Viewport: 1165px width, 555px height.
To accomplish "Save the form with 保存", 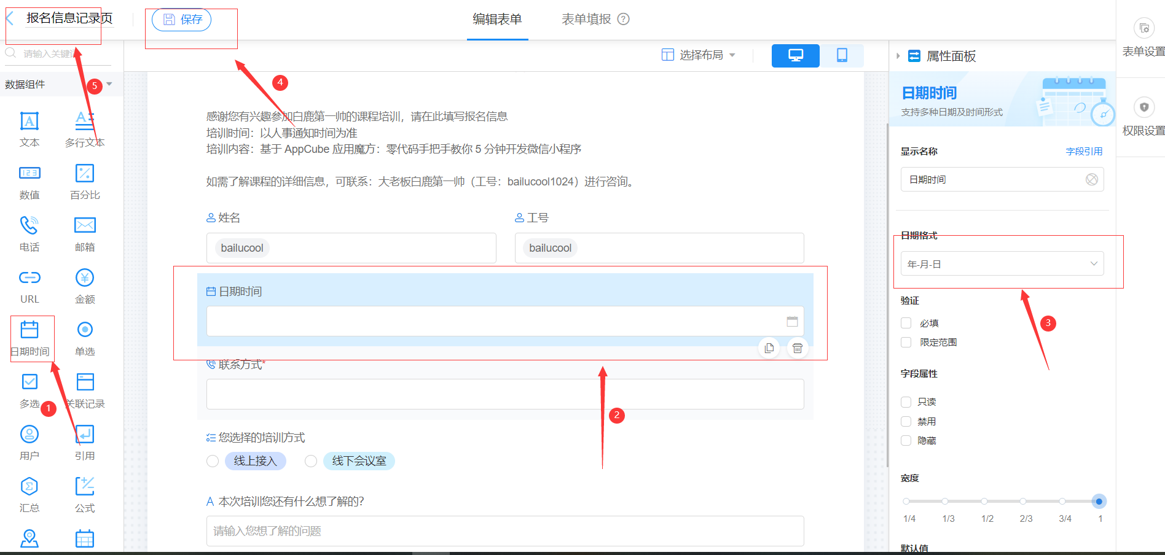I will pos(182,20).
